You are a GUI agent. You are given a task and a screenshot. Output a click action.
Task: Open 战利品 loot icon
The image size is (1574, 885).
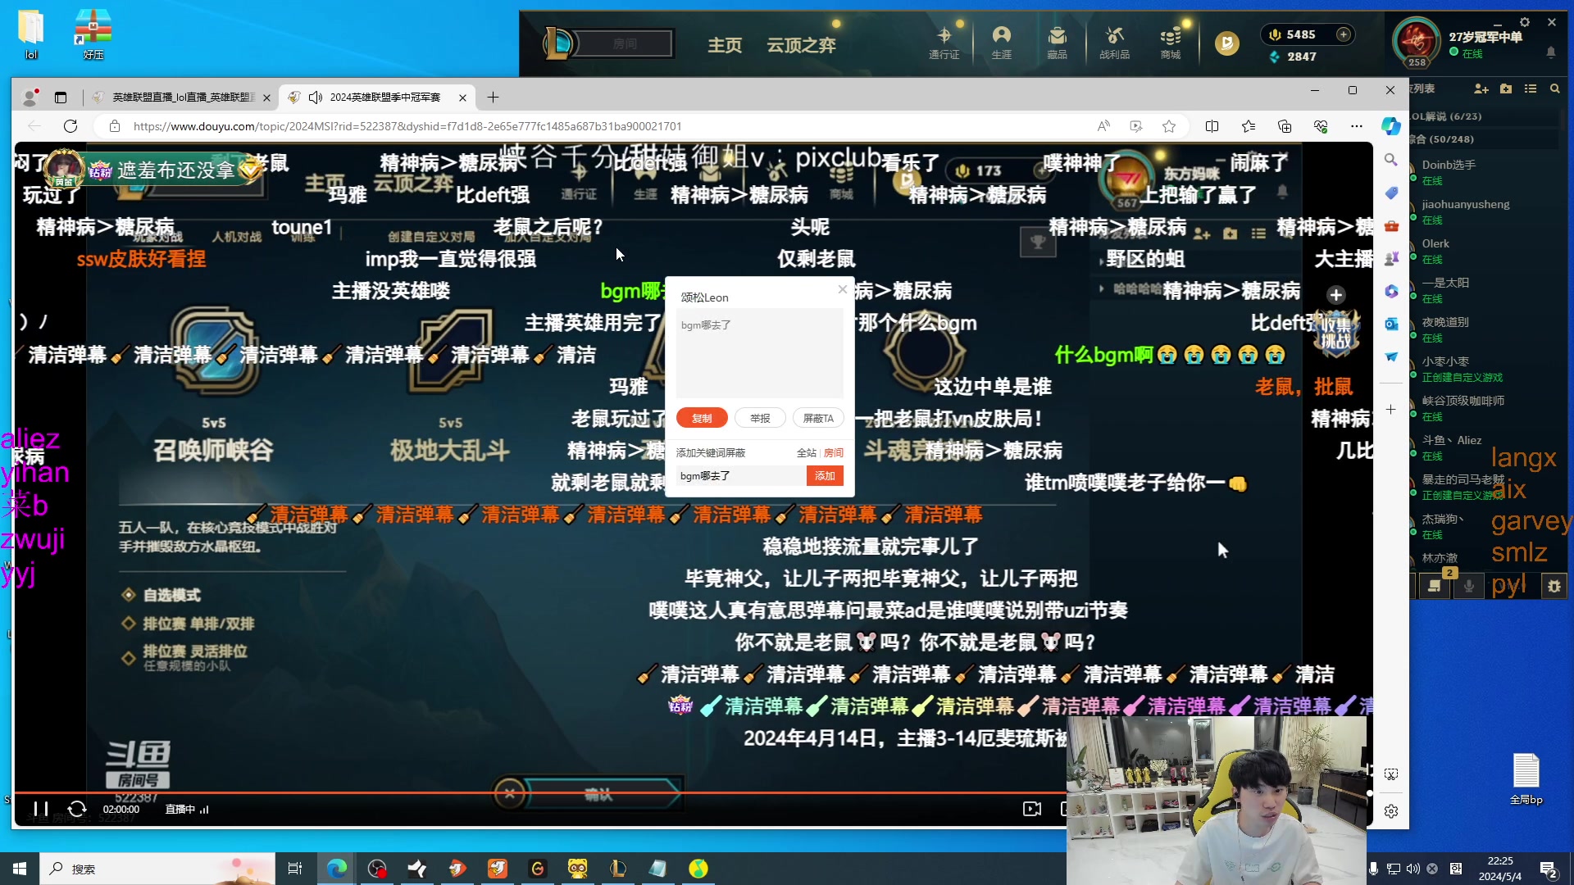tap(1114, 43)
